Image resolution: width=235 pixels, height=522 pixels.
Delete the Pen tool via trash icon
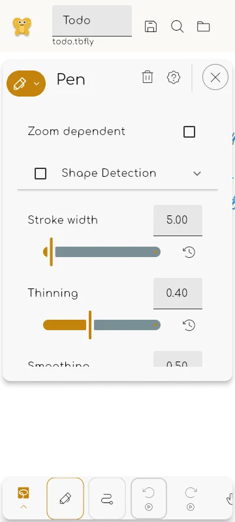148,77
